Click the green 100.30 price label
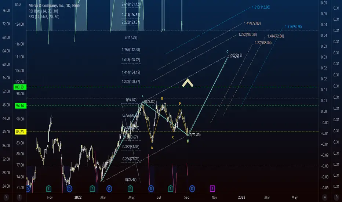Screen dimensions: 342x202 (20, 87)
